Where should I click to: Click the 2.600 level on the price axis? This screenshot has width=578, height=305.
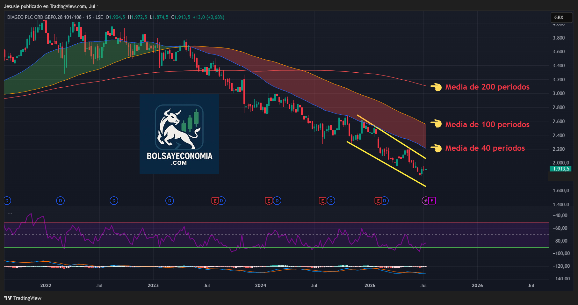(559, 121)
